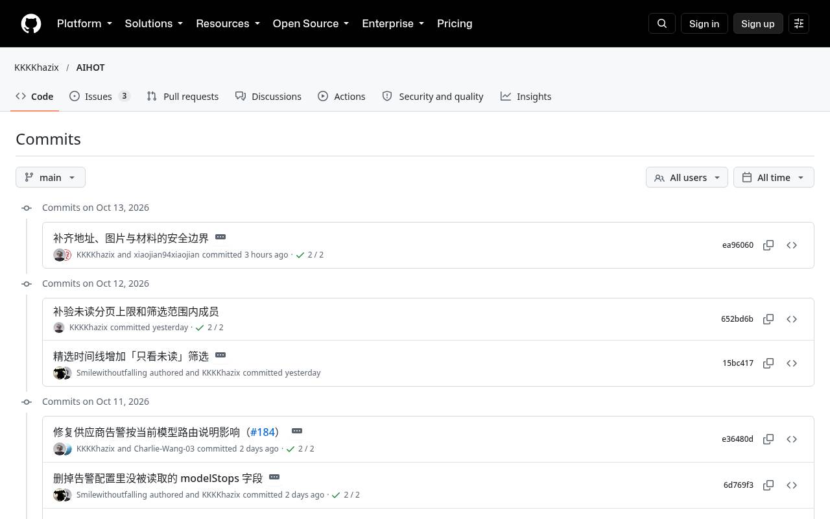Open pull request #184 link
The width and height of the screenshot is (830, 519).
(263, 432)
